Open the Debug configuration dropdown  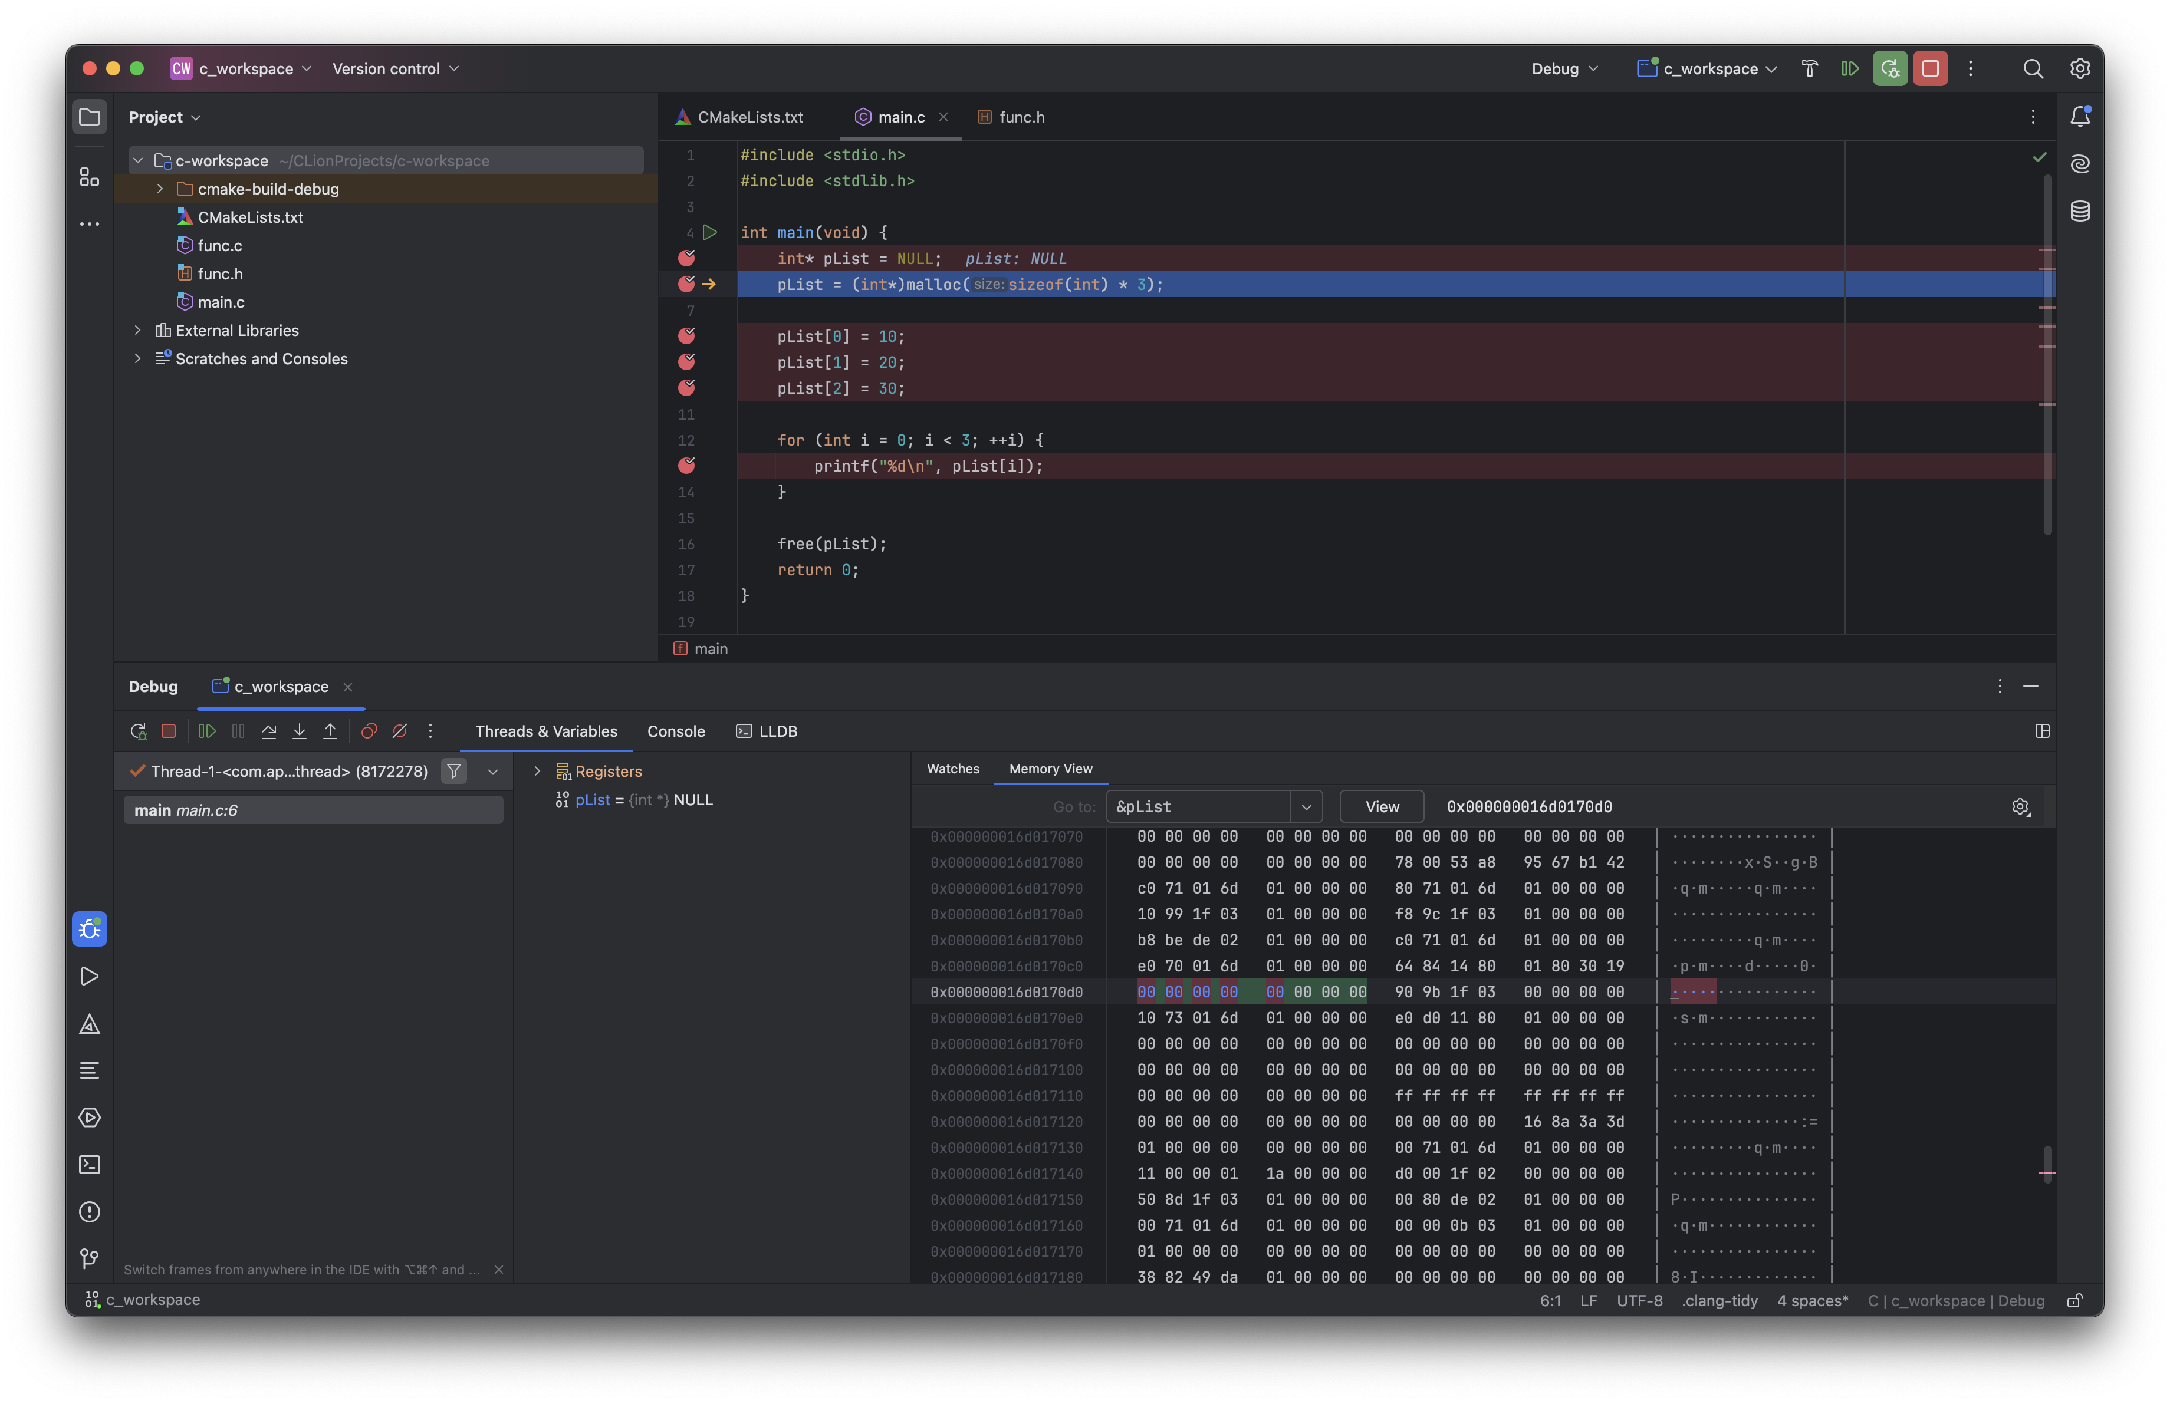coord(1561,67)
